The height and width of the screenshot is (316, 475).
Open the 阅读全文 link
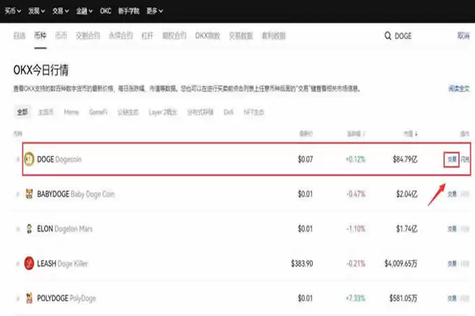458,89
